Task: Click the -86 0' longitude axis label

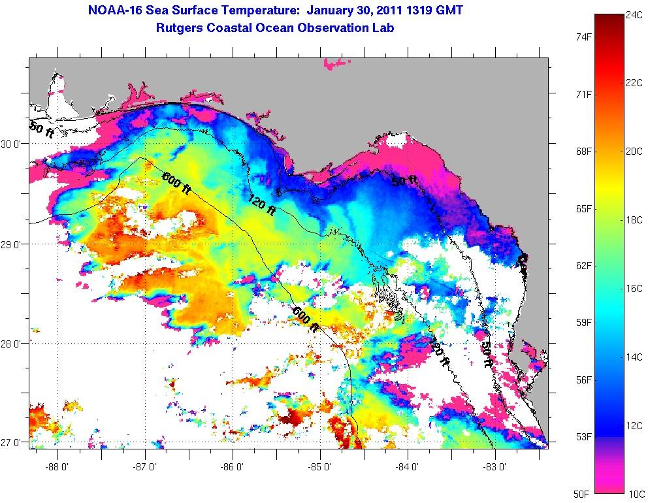Action: coord(233,468)
